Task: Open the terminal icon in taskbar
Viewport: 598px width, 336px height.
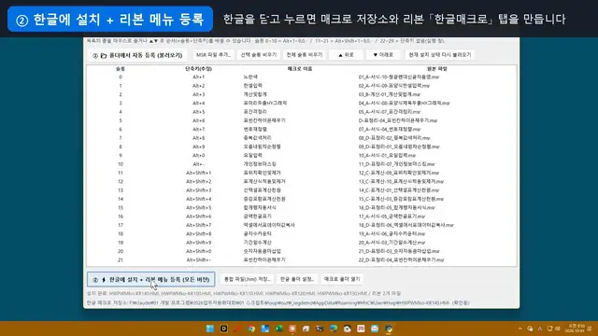Action: tap(320, 329)
